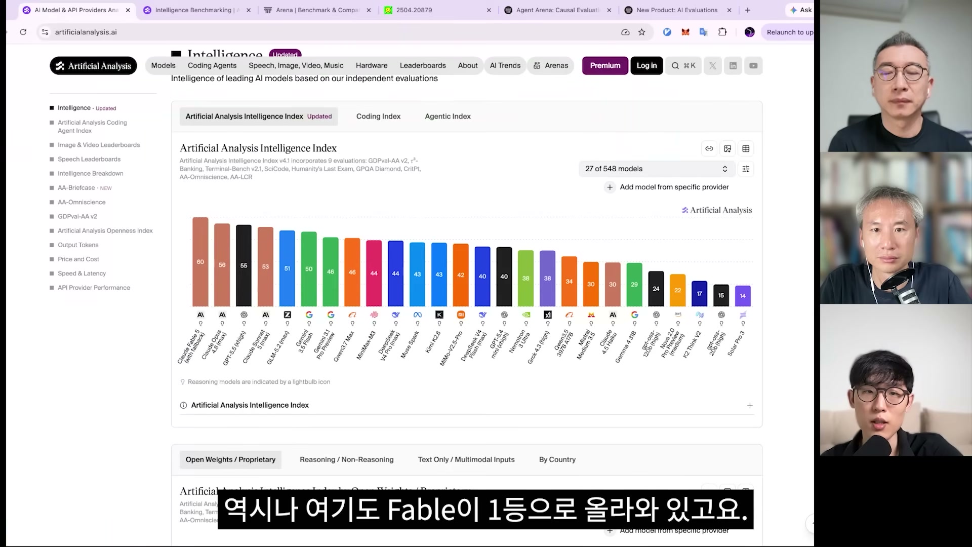Go to Intelligence Breakdown section
Screen dimensions: 972x547
(x=90, y=173)
